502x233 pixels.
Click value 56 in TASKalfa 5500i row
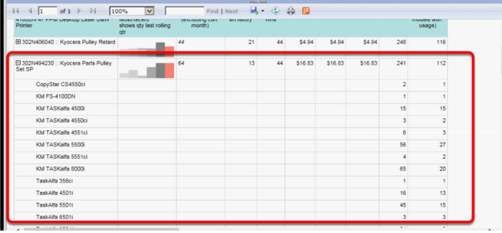coord(403,145)
